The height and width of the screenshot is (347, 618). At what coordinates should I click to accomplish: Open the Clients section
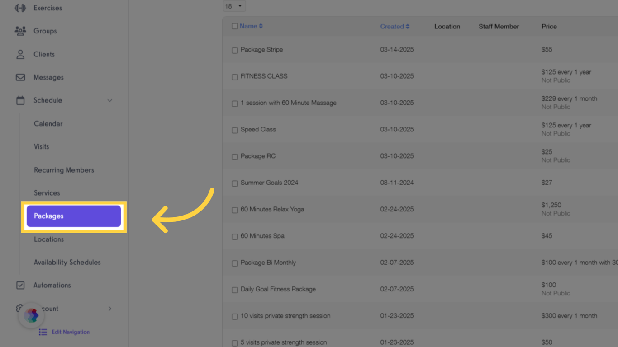[44, 54]
